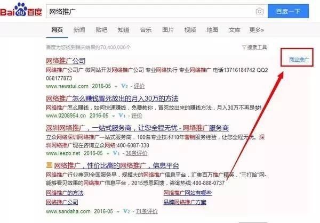Click the www.sandaha.com URL text

pyautogui.click(x=68, y=211)
